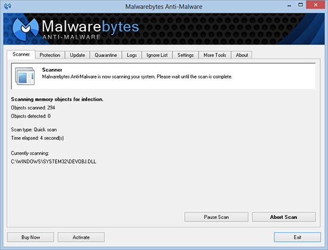Select the Scanner tab
The height and width of the screenshot is (250, 328).
(x=21, y=55)
